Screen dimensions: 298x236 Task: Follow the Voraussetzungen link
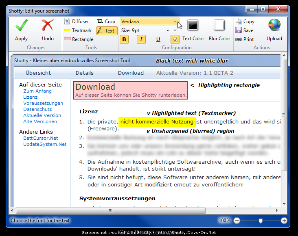click(43, 103)
